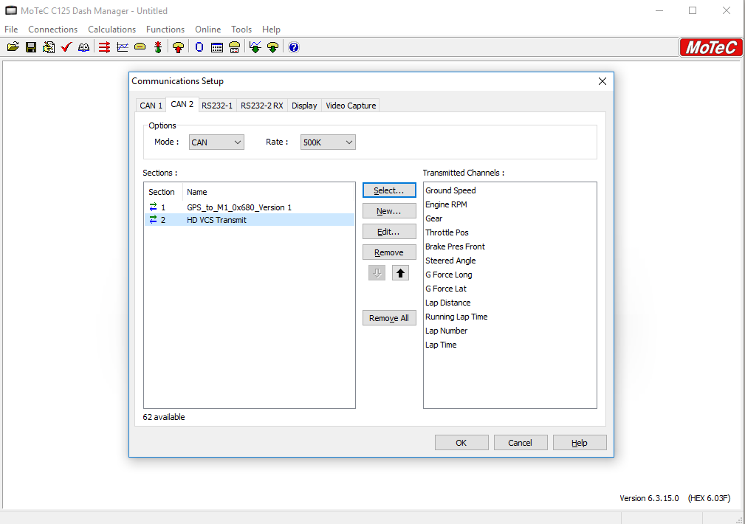Select Lap Distance channel

click(447, 303)
